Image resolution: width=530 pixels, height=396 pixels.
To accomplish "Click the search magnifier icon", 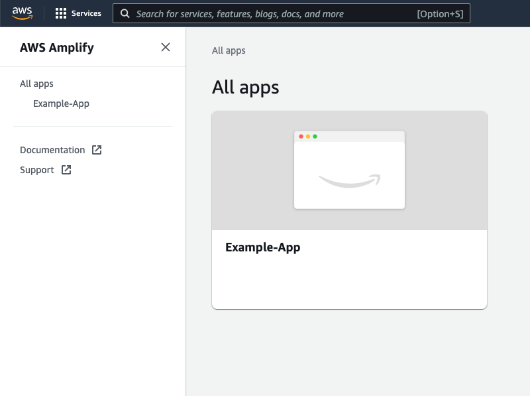I will (x=125, y=13).
